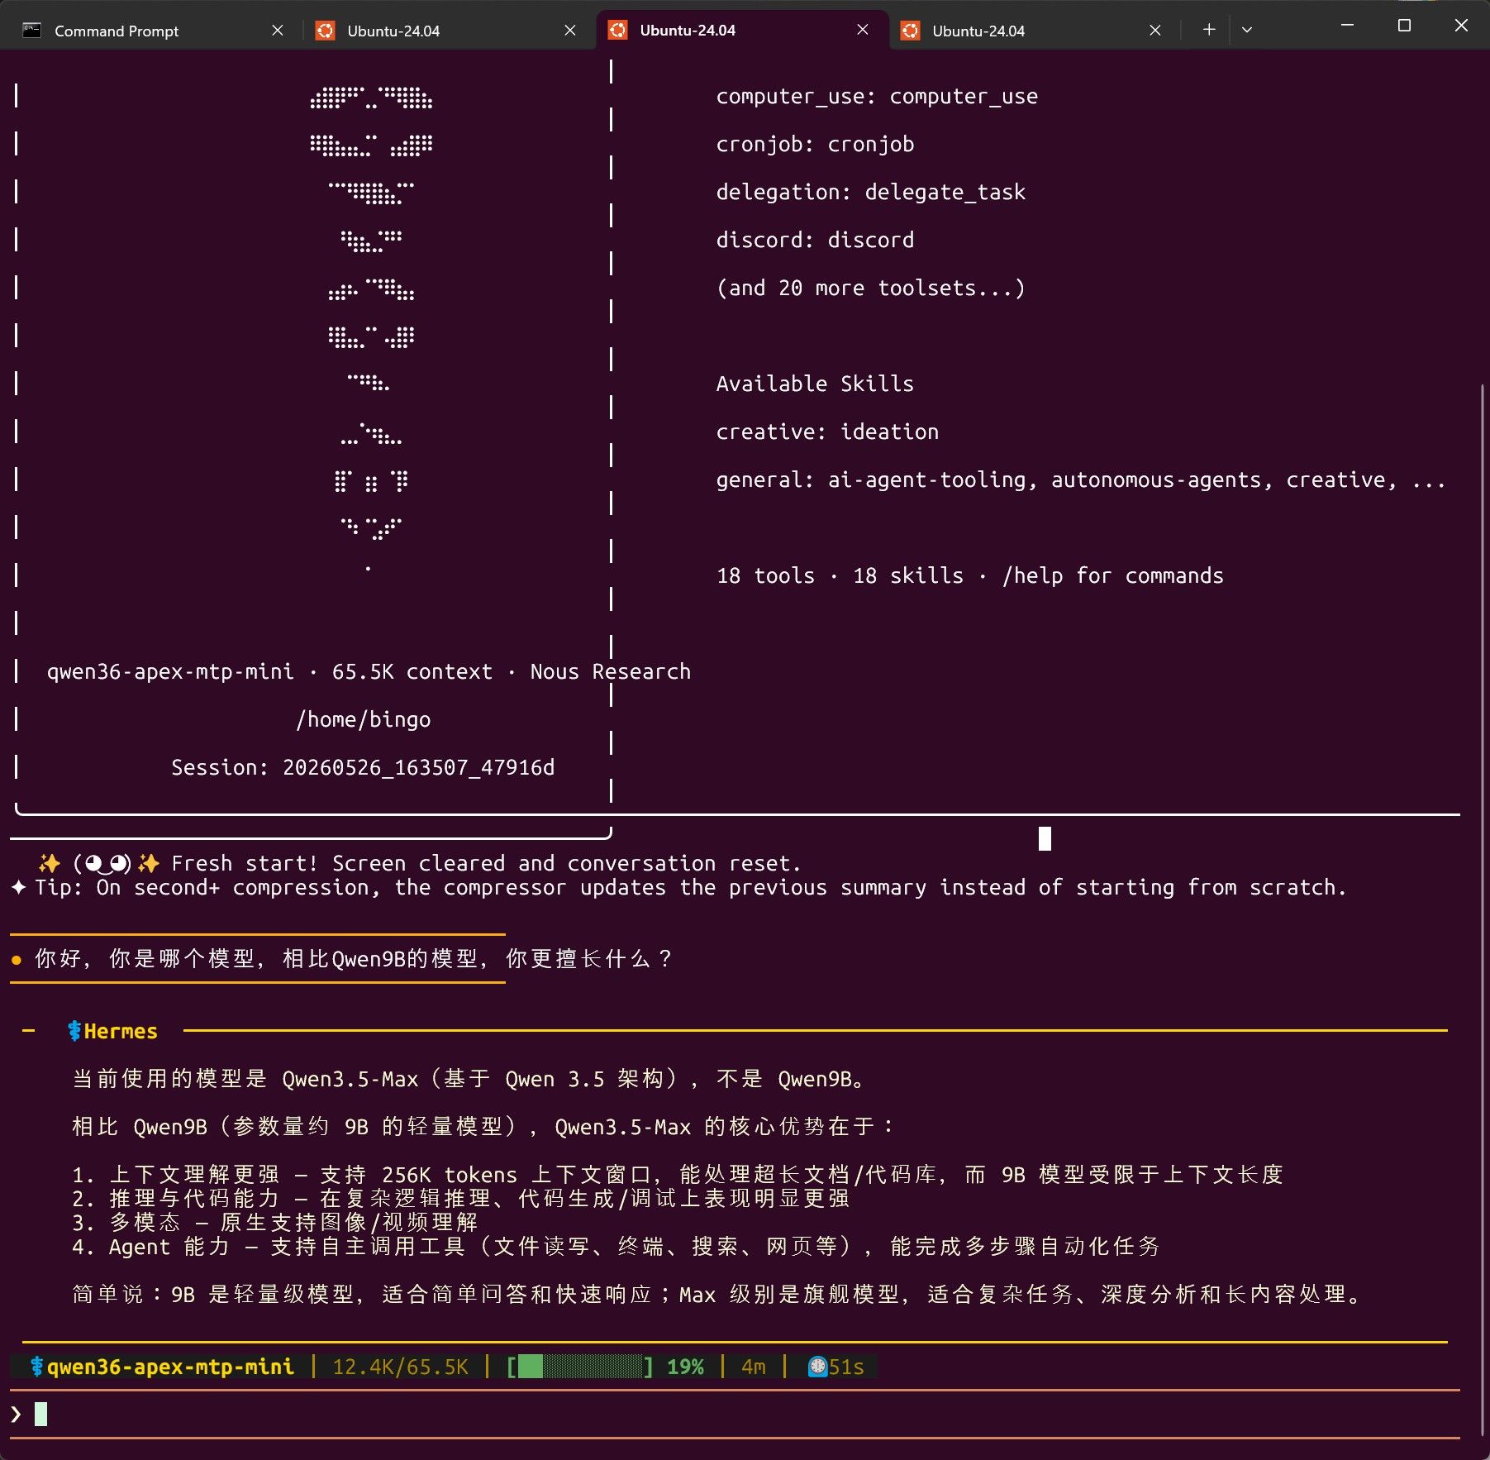Image resolution: width=1490 pixels, height=1460 pixels.
Task: Click 'creative: ideation' skill line
Action: [x=827, y=432]
